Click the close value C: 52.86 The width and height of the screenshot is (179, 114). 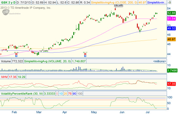pos(73,2)
